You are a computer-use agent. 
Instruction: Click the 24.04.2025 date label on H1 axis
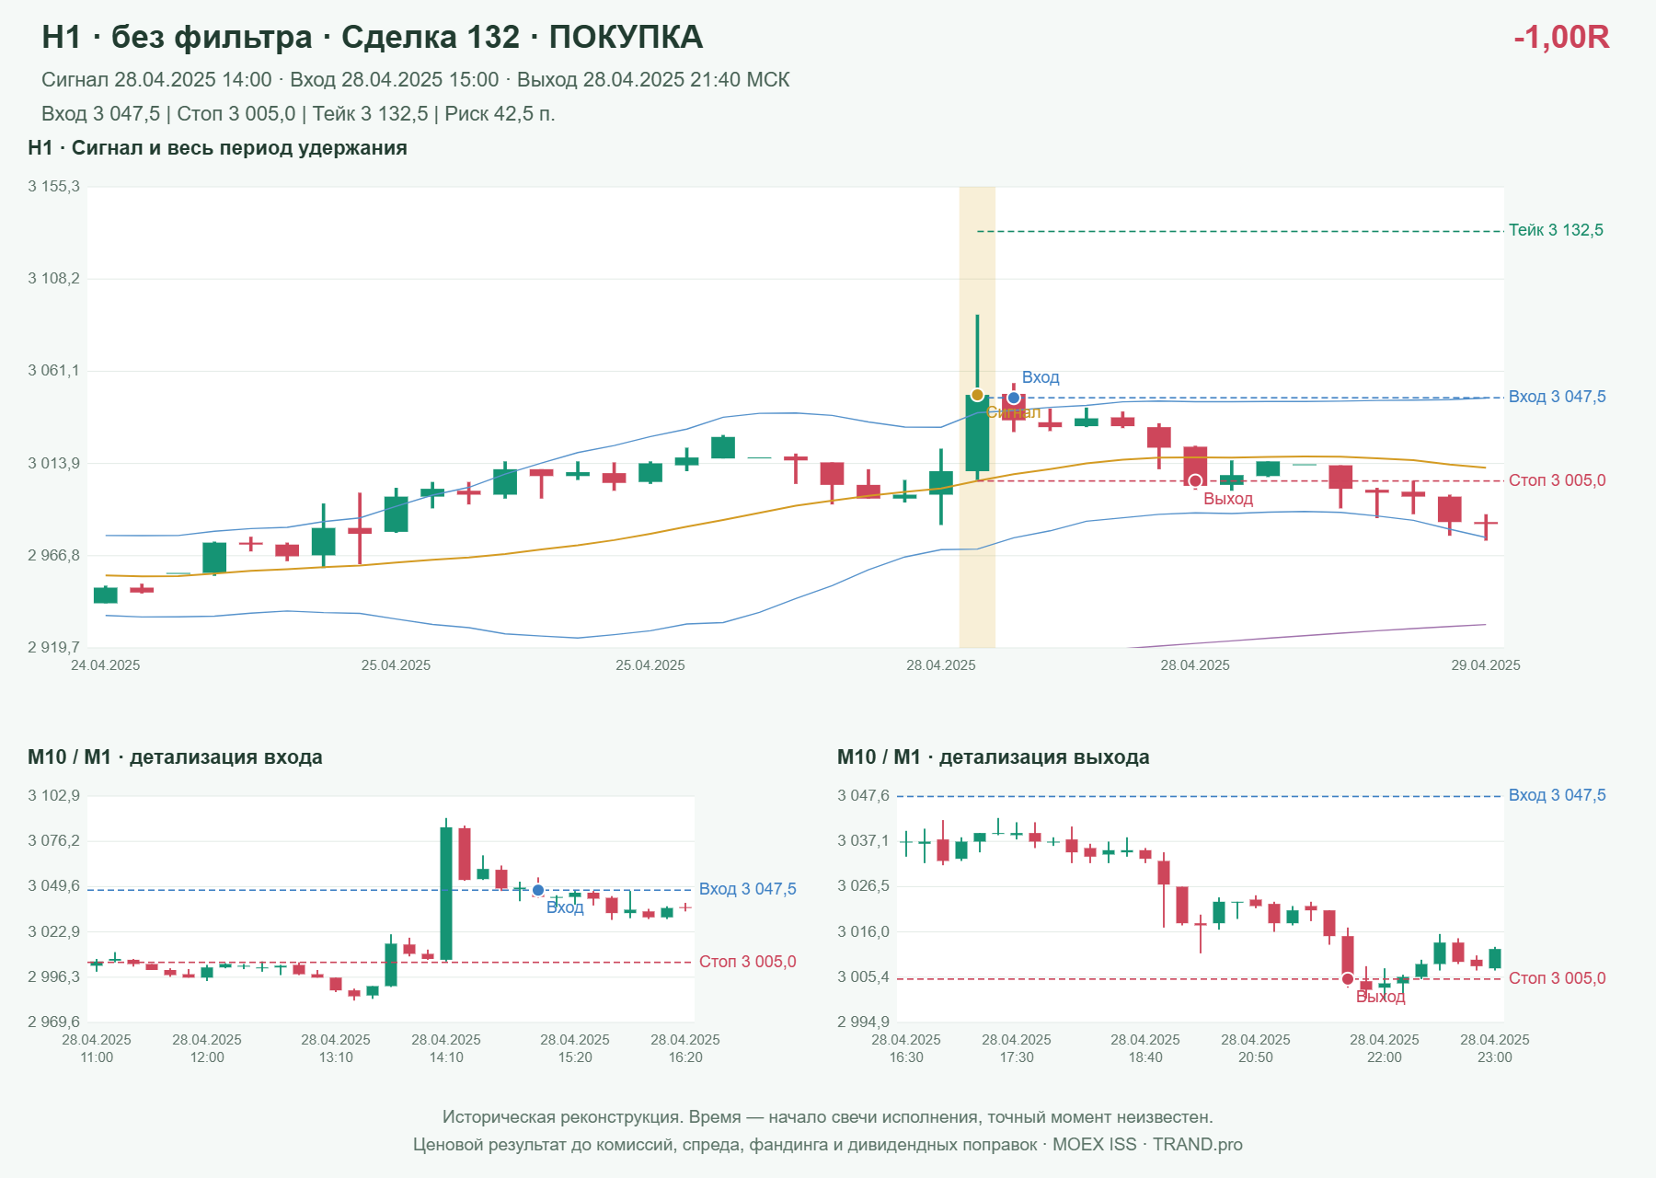click(x=106, y=665)
